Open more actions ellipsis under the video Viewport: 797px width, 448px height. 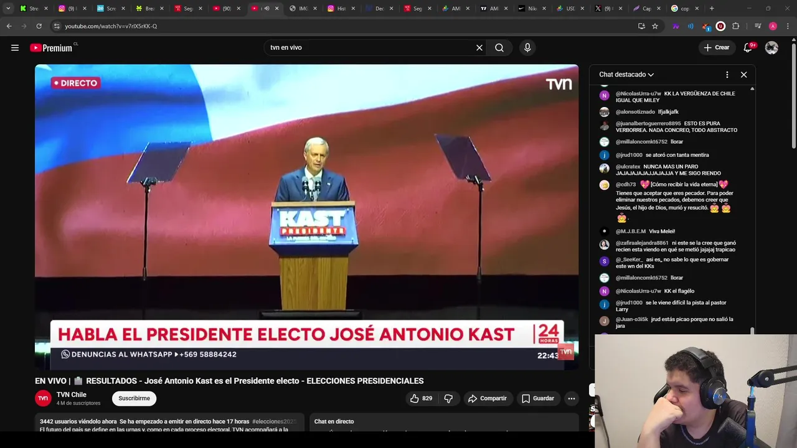click(571, 398)
